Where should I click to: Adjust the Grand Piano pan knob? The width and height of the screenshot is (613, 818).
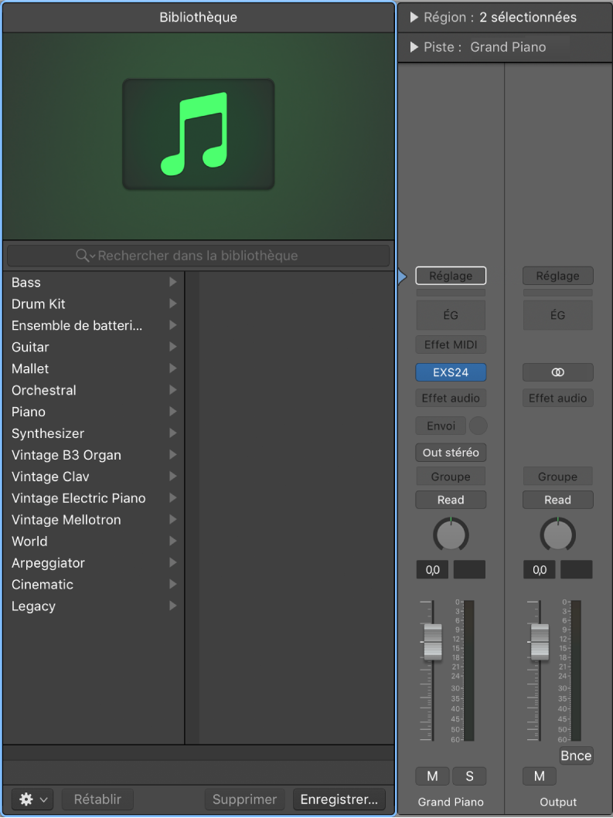pos(451,535)
